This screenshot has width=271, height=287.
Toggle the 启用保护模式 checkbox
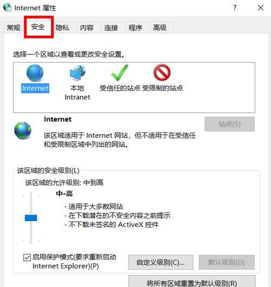click(27, 257)
